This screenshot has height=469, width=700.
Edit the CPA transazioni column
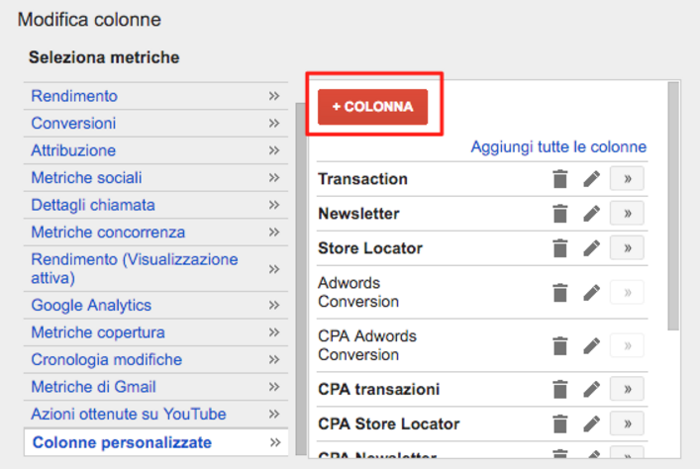(x=591, y=389)
